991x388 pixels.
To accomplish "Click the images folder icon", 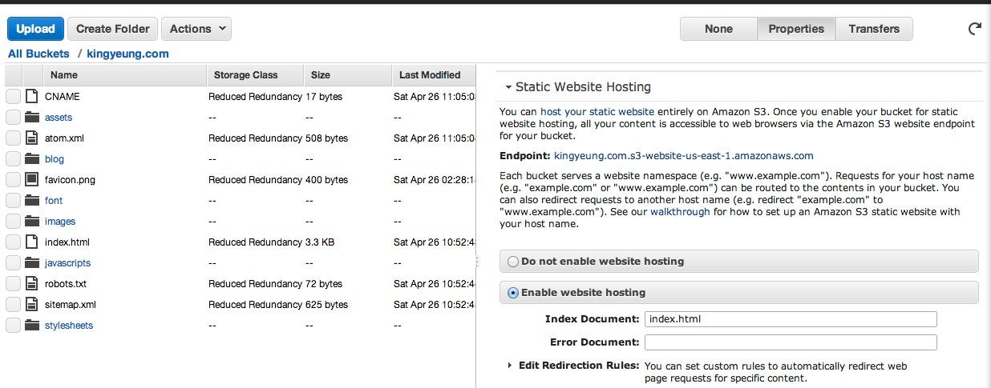I will (x=32, y=221).
